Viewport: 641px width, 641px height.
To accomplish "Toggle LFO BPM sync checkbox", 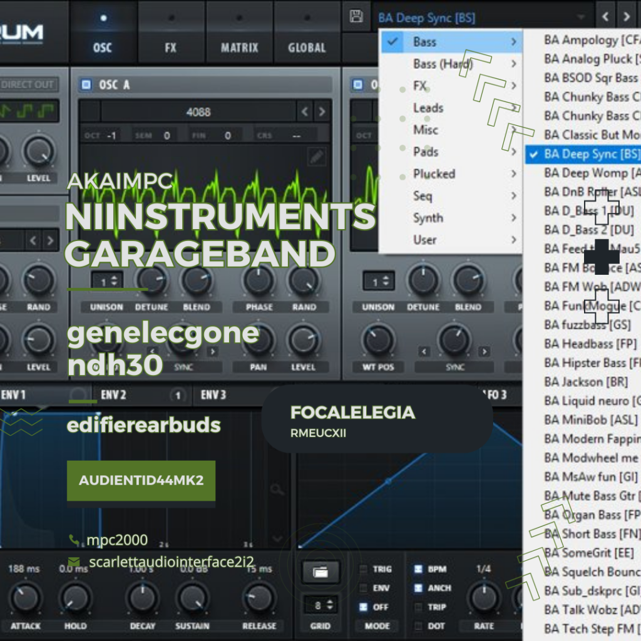I will pyautogui.click(x=418, y=569).
